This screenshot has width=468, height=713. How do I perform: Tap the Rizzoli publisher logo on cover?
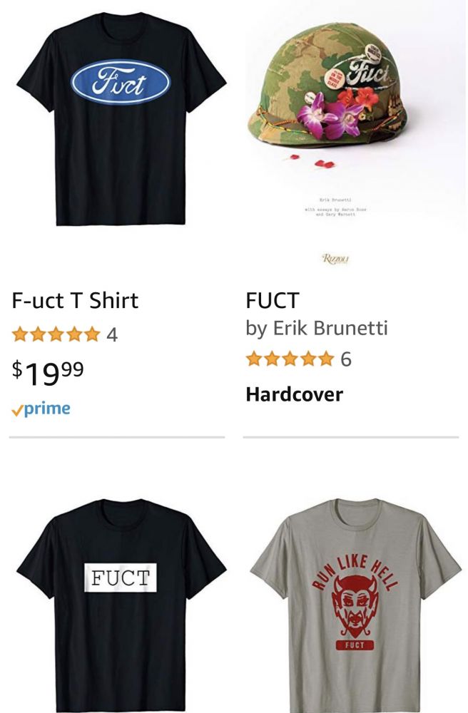pyautogui.click(x=335, y=260)
